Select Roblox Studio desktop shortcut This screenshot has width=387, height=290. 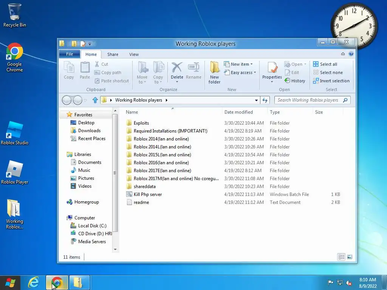15,133
